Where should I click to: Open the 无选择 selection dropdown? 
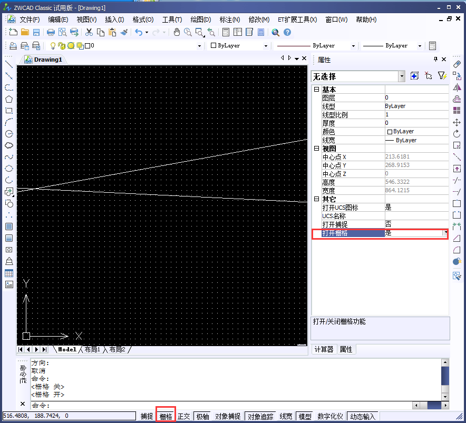click(402, 76)
